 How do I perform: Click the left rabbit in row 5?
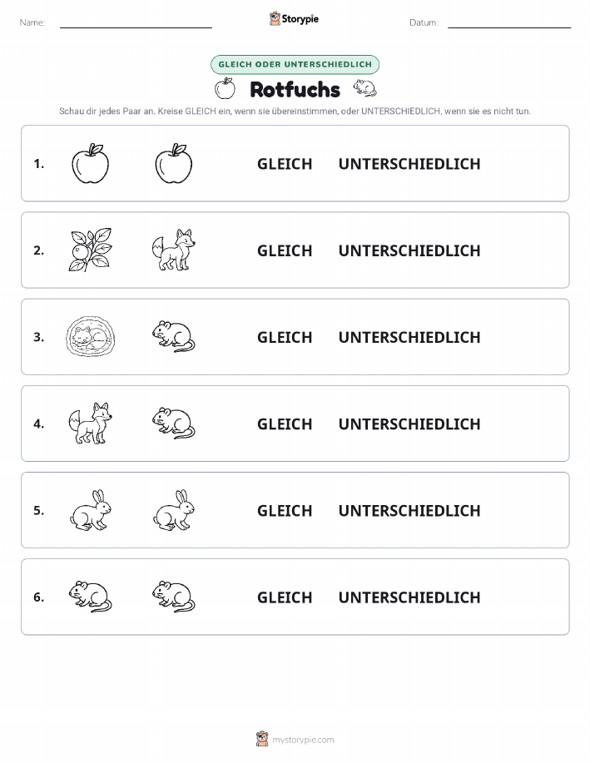[x=90, y=510]
